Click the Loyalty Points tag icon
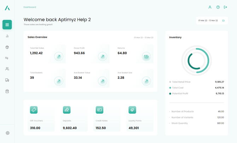237x143 pixels. (132, 110)
